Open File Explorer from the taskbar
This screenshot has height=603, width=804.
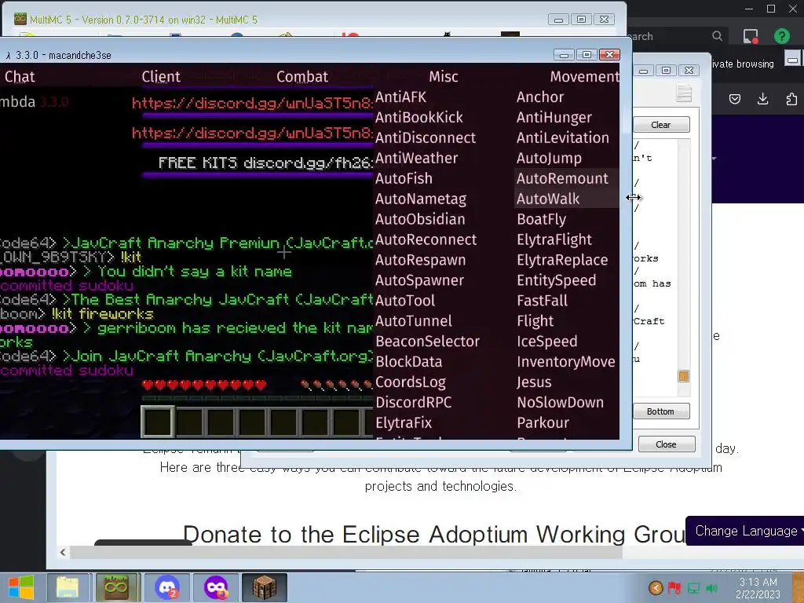[68, 587]
